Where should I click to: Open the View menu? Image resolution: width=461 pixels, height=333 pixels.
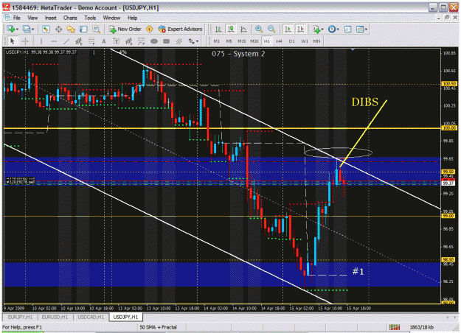[32, 18]
